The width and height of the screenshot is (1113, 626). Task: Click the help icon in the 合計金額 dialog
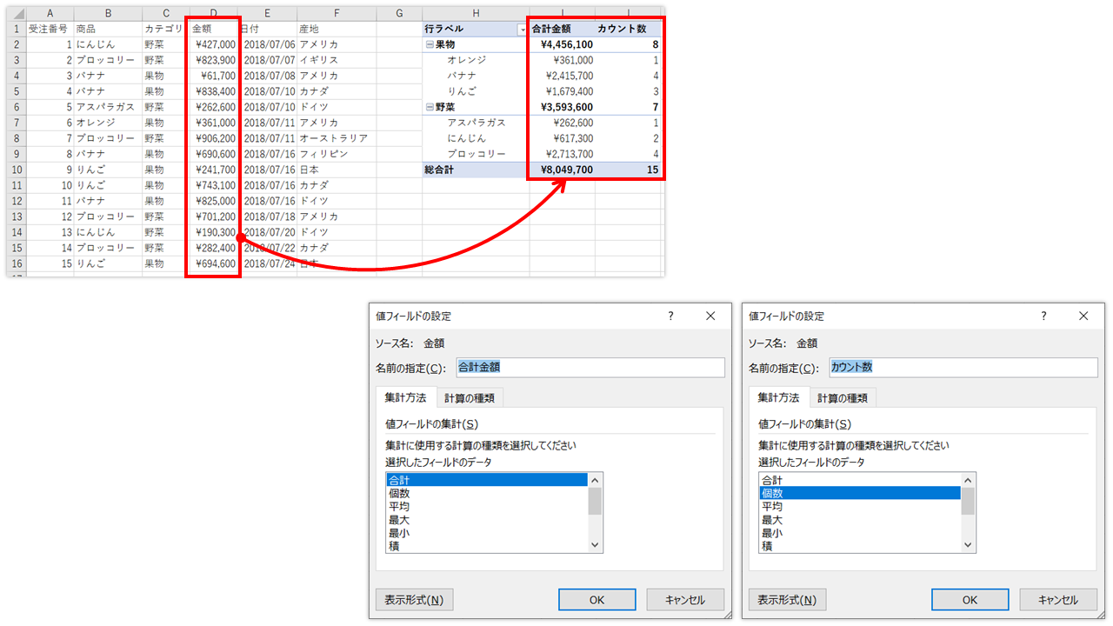(x=670, y=316)
